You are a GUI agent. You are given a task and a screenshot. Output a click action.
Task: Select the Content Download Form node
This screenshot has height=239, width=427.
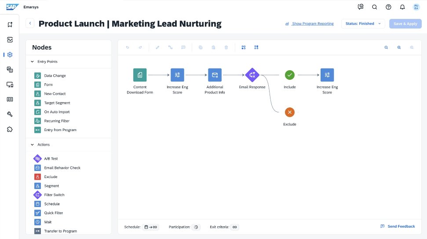[140, 75]
